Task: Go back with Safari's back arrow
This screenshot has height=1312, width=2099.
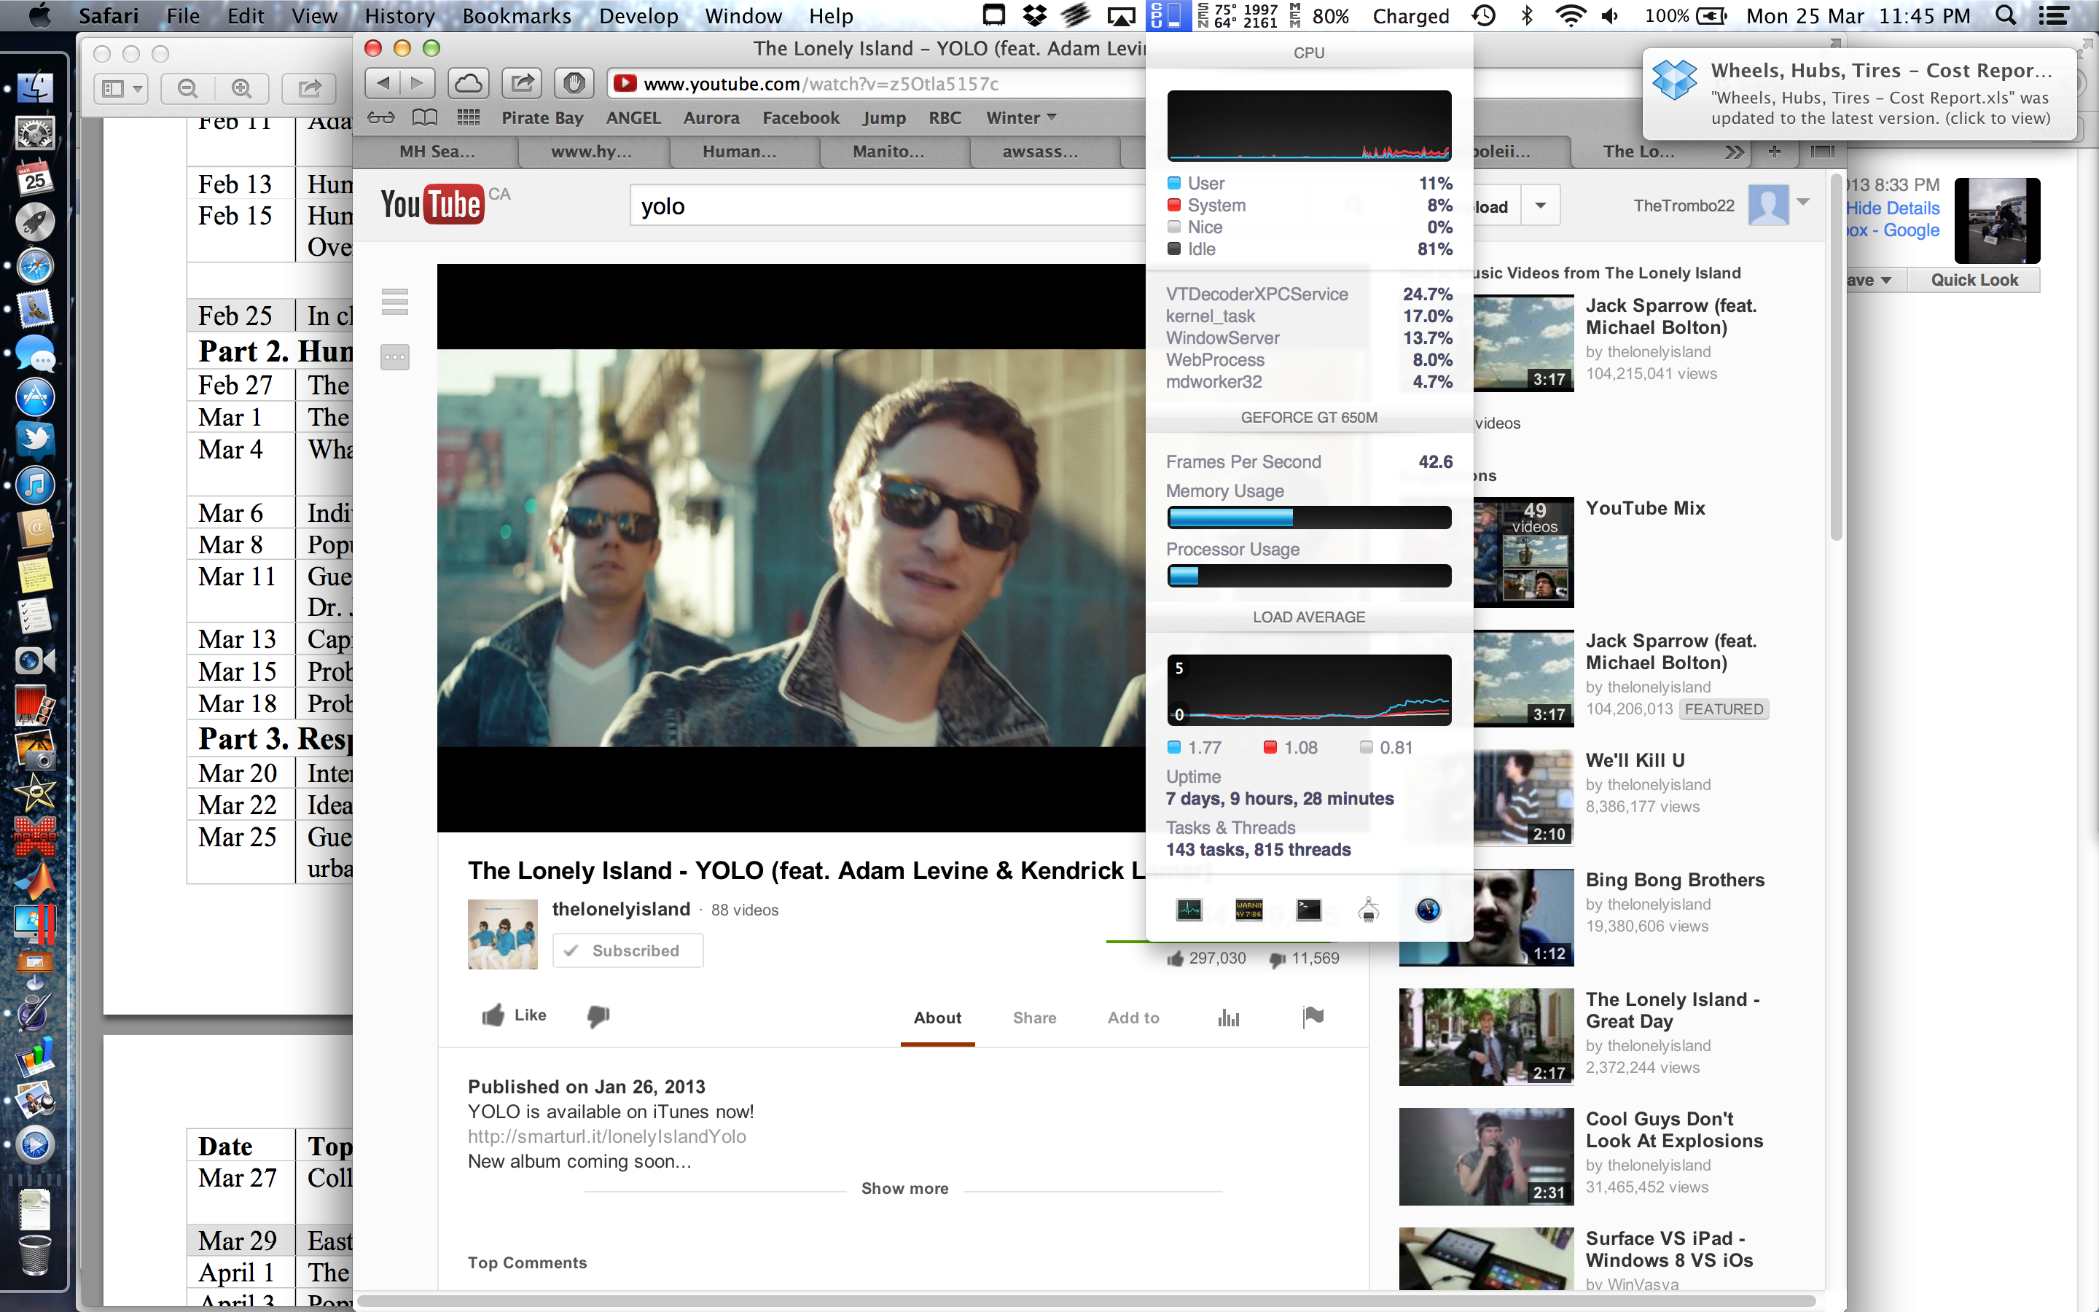Action: (383, 83)
